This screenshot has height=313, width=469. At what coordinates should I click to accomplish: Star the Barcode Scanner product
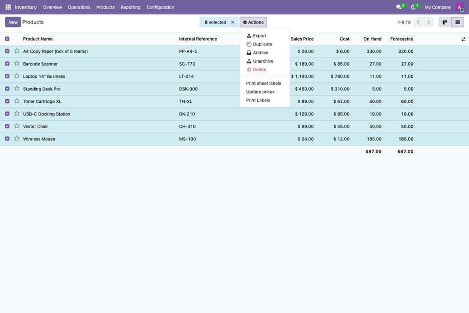click(17, 64)
